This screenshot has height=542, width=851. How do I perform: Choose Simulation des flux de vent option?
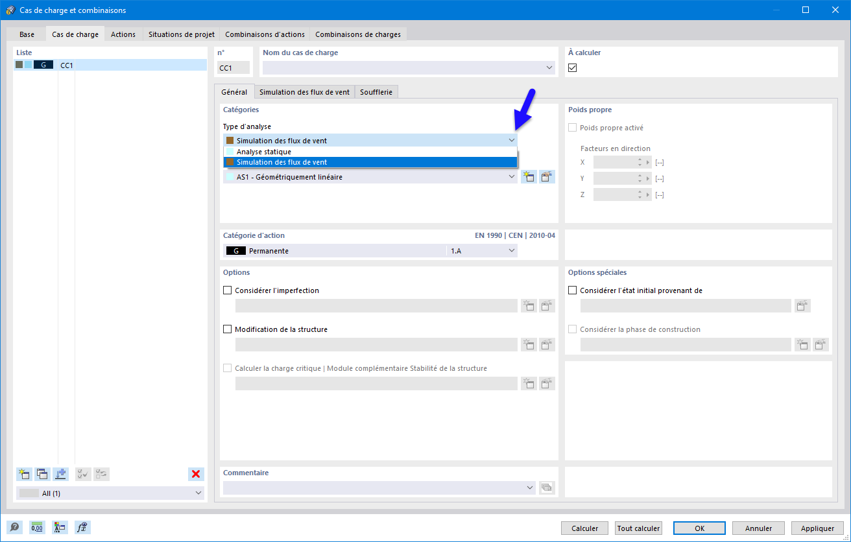[370, 162]
